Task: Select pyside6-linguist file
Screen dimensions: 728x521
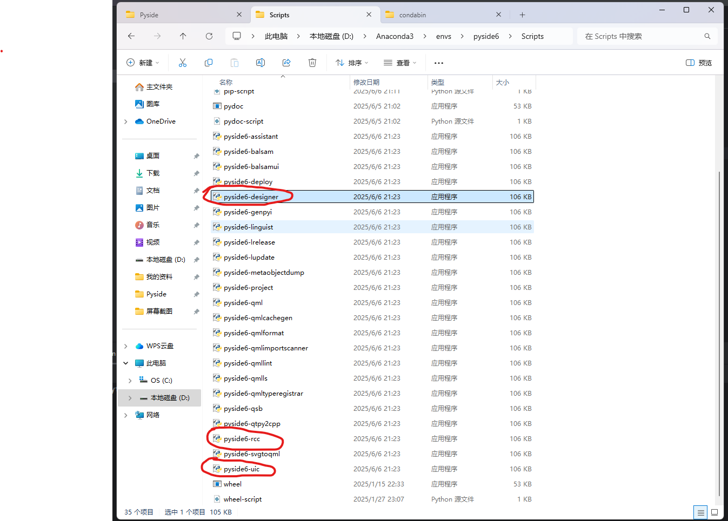Action: click(x=372, y=227)
